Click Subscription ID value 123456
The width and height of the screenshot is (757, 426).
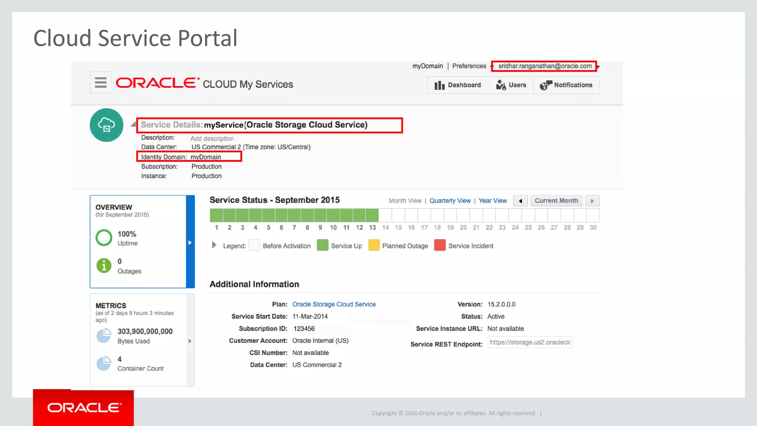click(x=304, y=329)
